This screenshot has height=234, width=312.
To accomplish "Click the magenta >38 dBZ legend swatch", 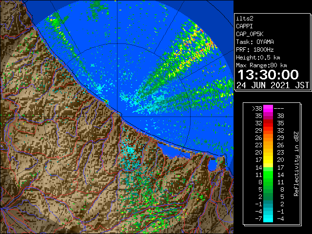I will pyautogui.click(x=268, y=108).
